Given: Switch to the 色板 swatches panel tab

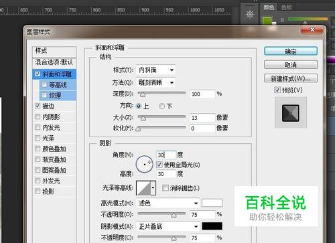Looking at the screenshot, I should tap(286, 7).
